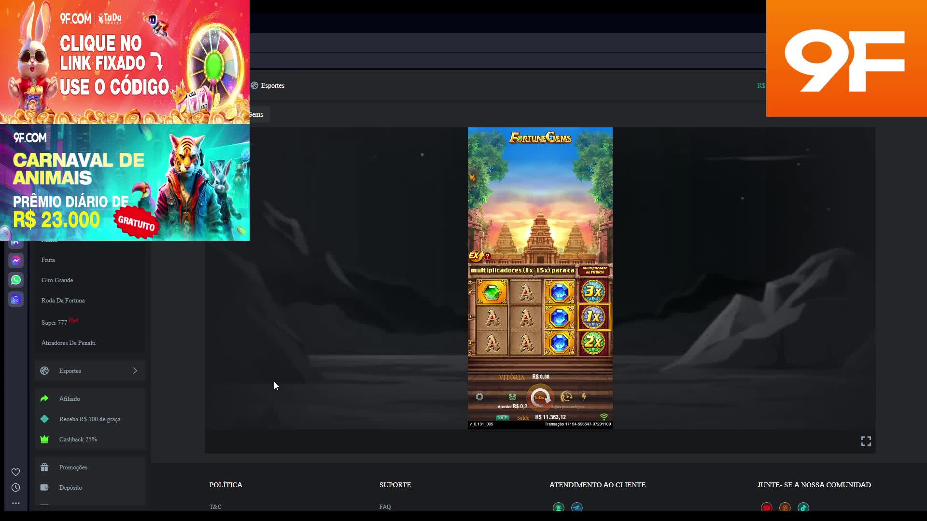This screenshot has width=927, height=521.
Task: Open the T&C policy link
Action: [x=215, y=507]
